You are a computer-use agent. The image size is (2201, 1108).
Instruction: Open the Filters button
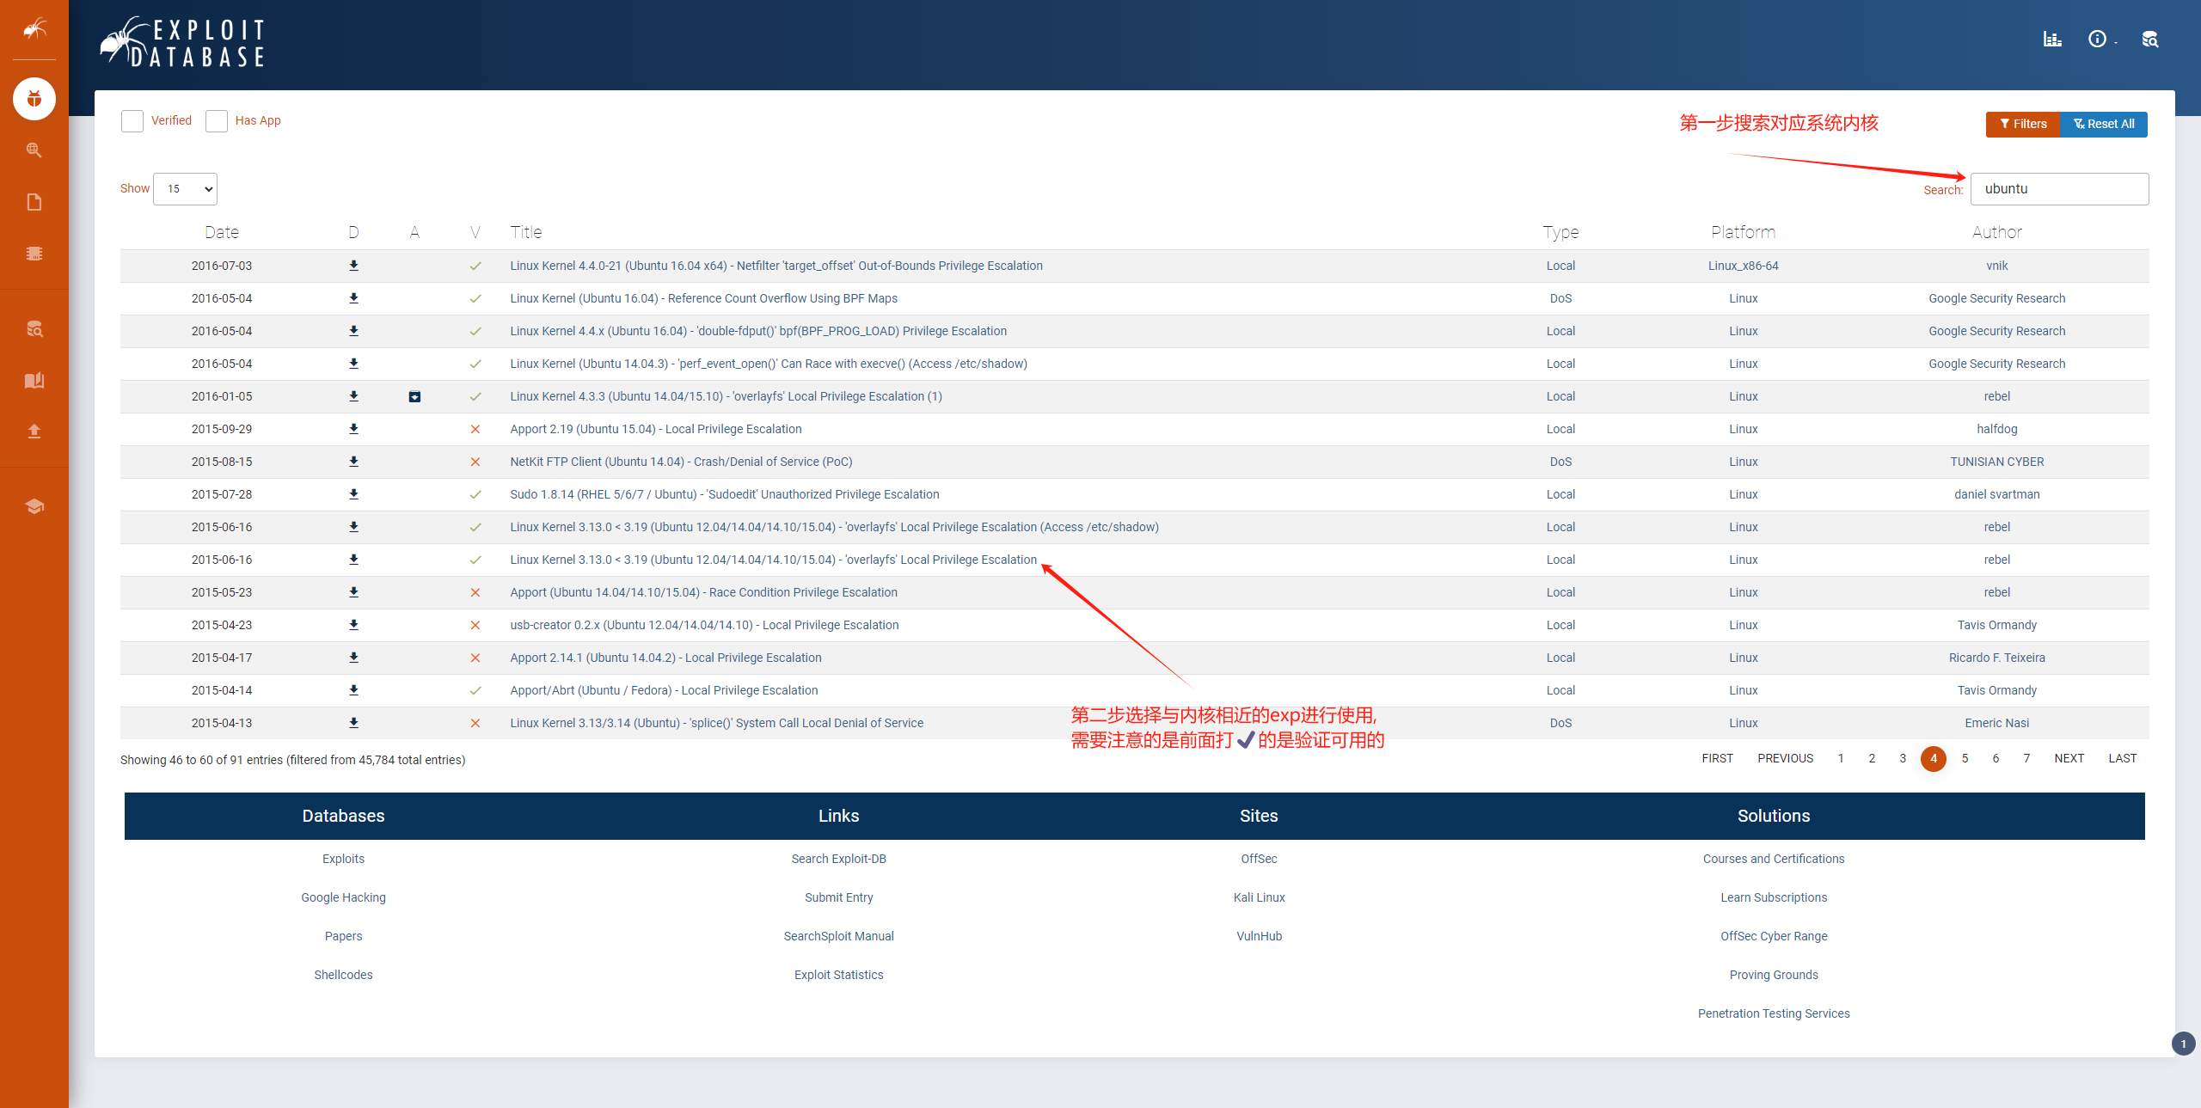[2022, 124]
